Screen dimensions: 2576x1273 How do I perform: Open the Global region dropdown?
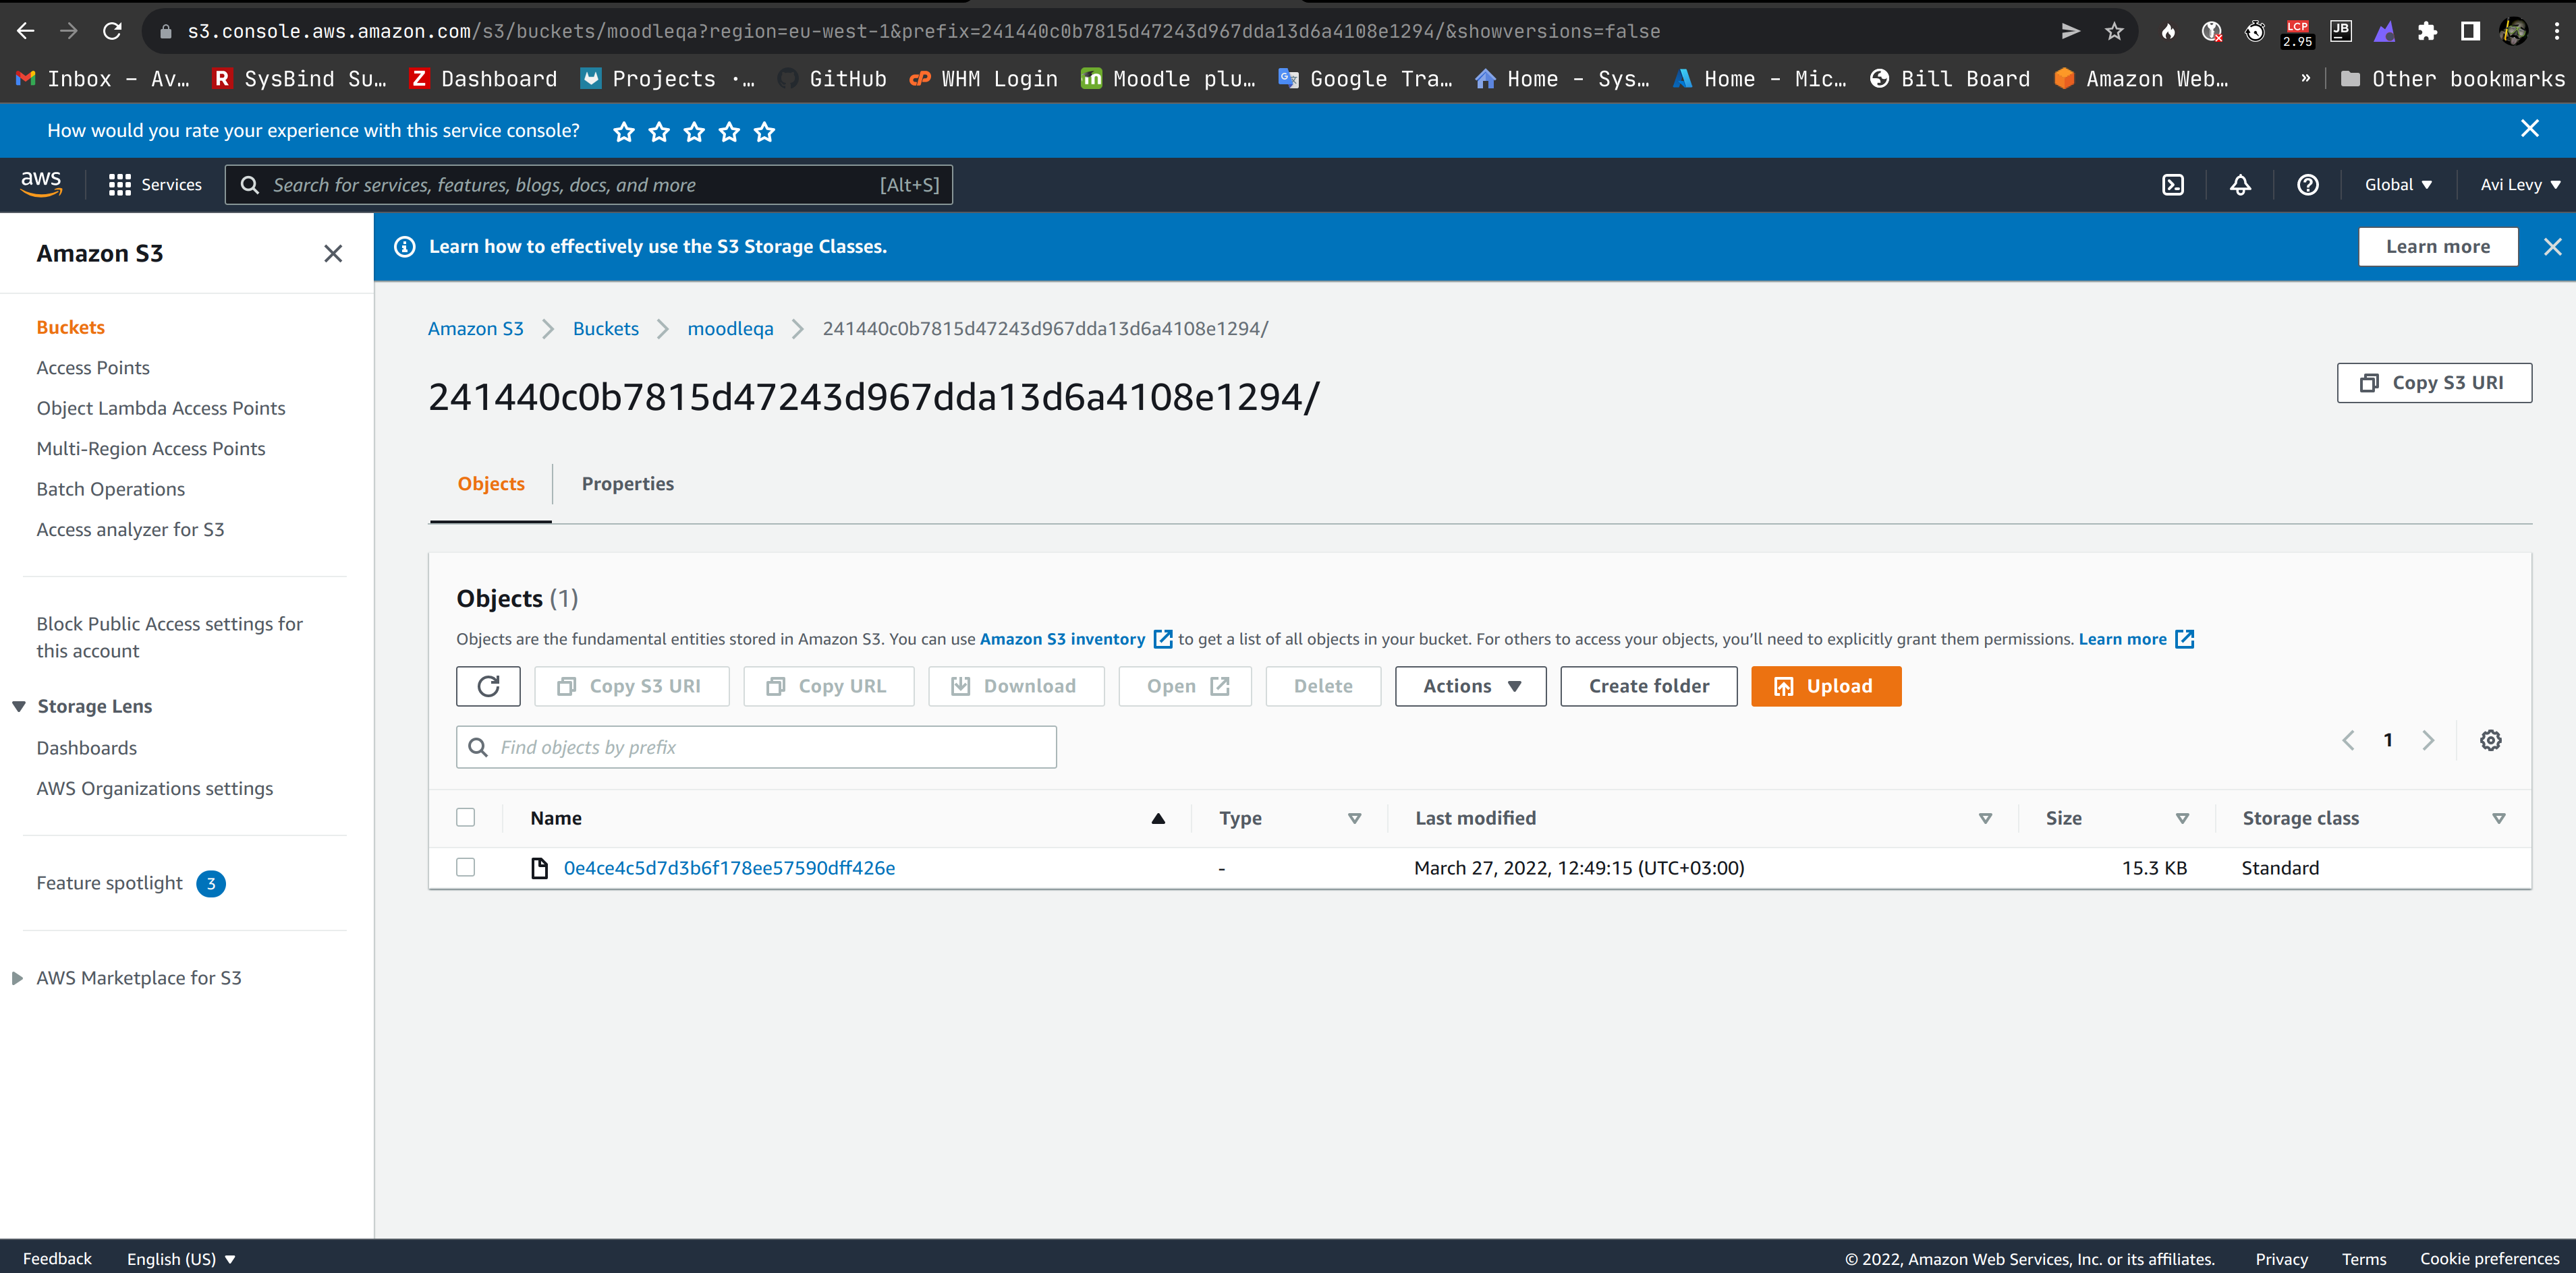2398,185
